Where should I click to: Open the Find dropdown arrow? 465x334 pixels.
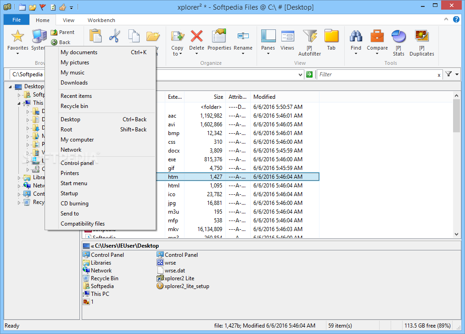click(356, 54)
